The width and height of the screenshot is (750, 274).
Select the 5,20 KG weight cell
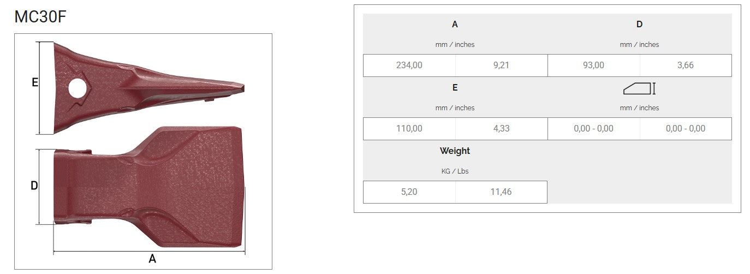(x=409, y=192)
